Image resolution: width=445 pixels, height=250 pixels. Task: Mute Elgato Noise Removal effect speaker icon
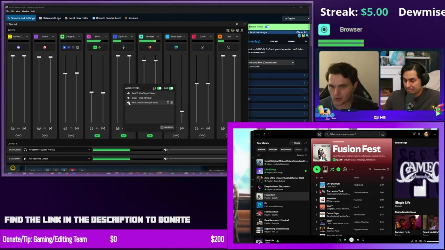(128, 98)
